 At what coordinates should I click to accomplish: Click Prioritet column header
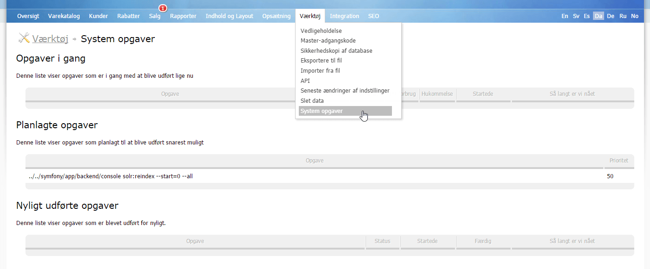pyautogui.click(x=619, y=161)
